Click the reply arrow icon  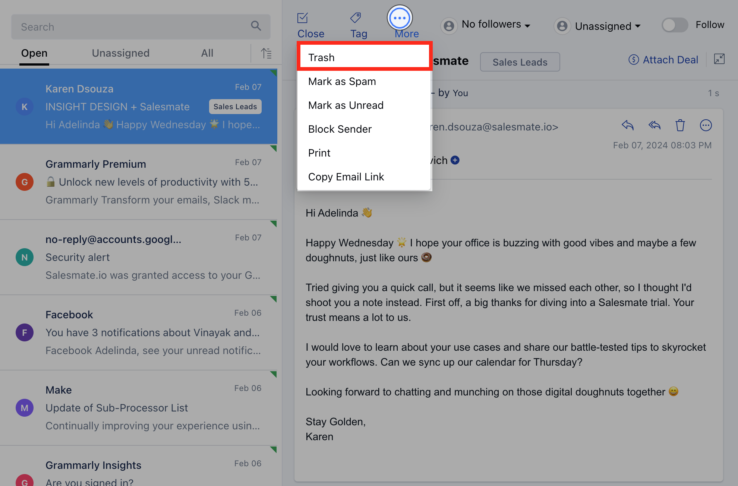pos(628,125)
